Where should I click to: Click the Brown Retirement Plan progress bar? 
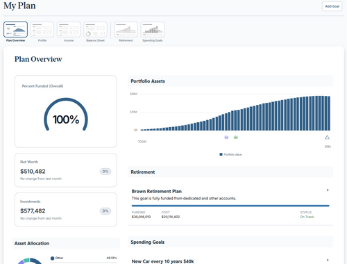[230, 206]
